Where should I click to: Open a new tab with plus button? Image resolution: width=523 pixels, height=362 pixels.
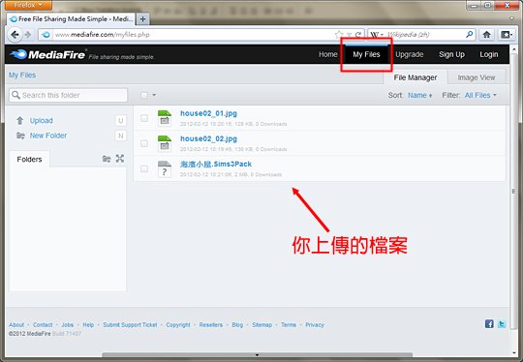[x=142, y=19]
